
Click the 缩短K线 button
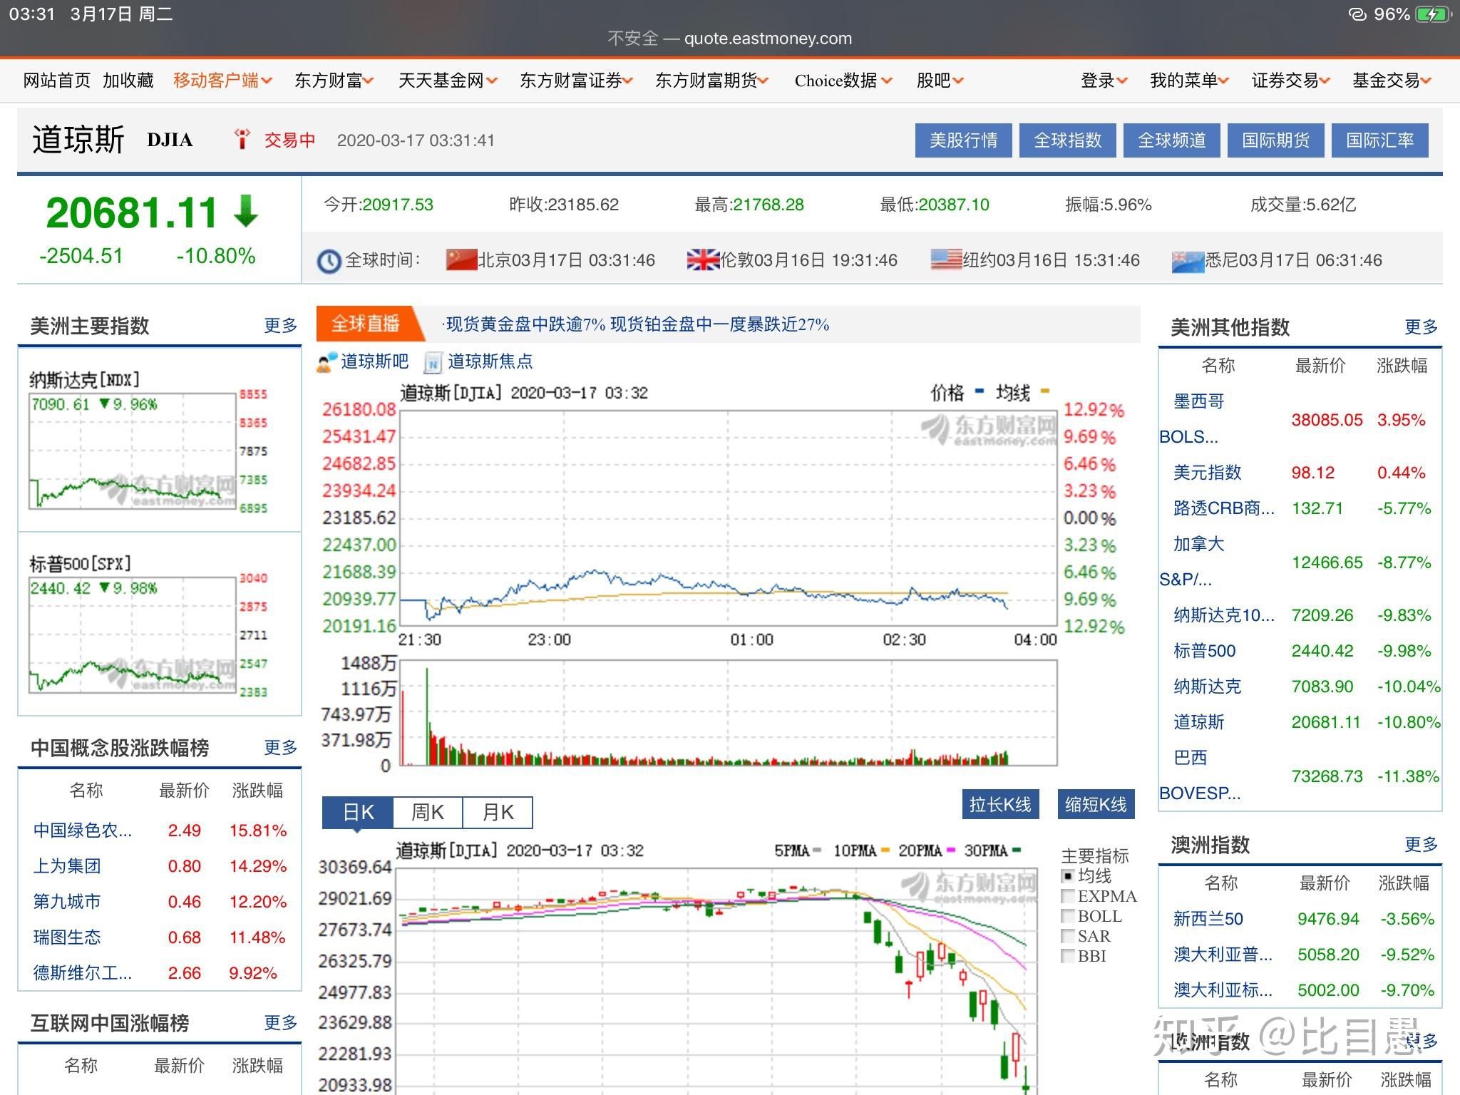tap(1096, 804)
